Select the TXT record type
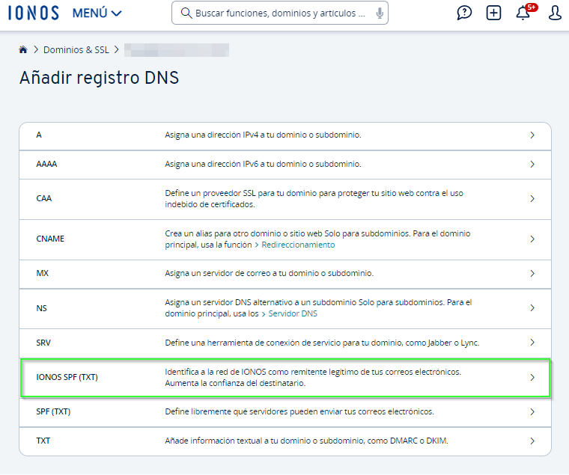Viewport: 569px width, 475px height. 285,441
